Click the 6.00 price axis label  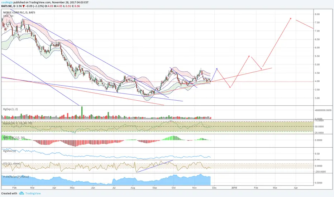point(317,48)
